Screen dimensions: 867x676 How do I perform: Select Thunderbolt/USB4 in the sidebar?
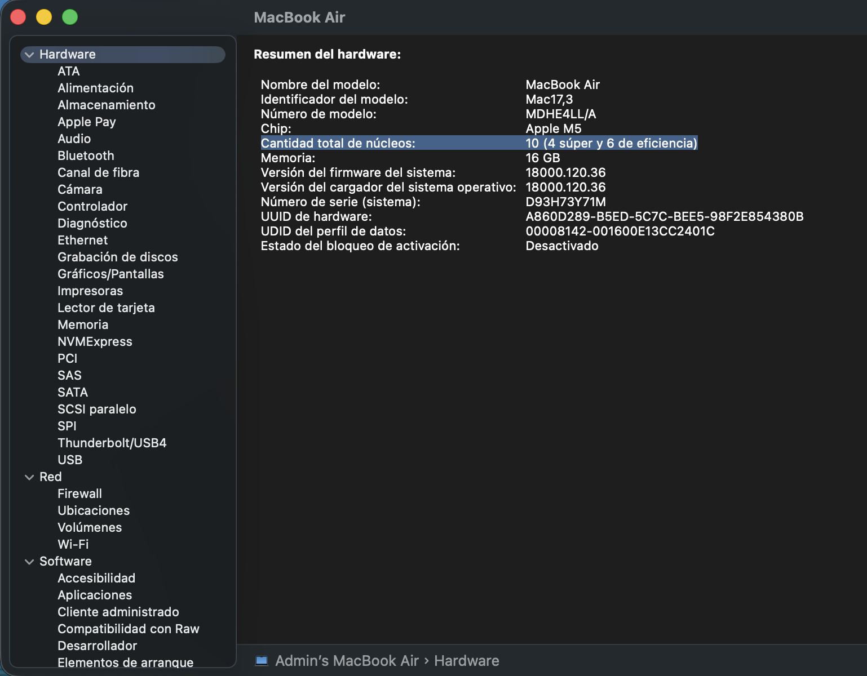tap(112, 443)
